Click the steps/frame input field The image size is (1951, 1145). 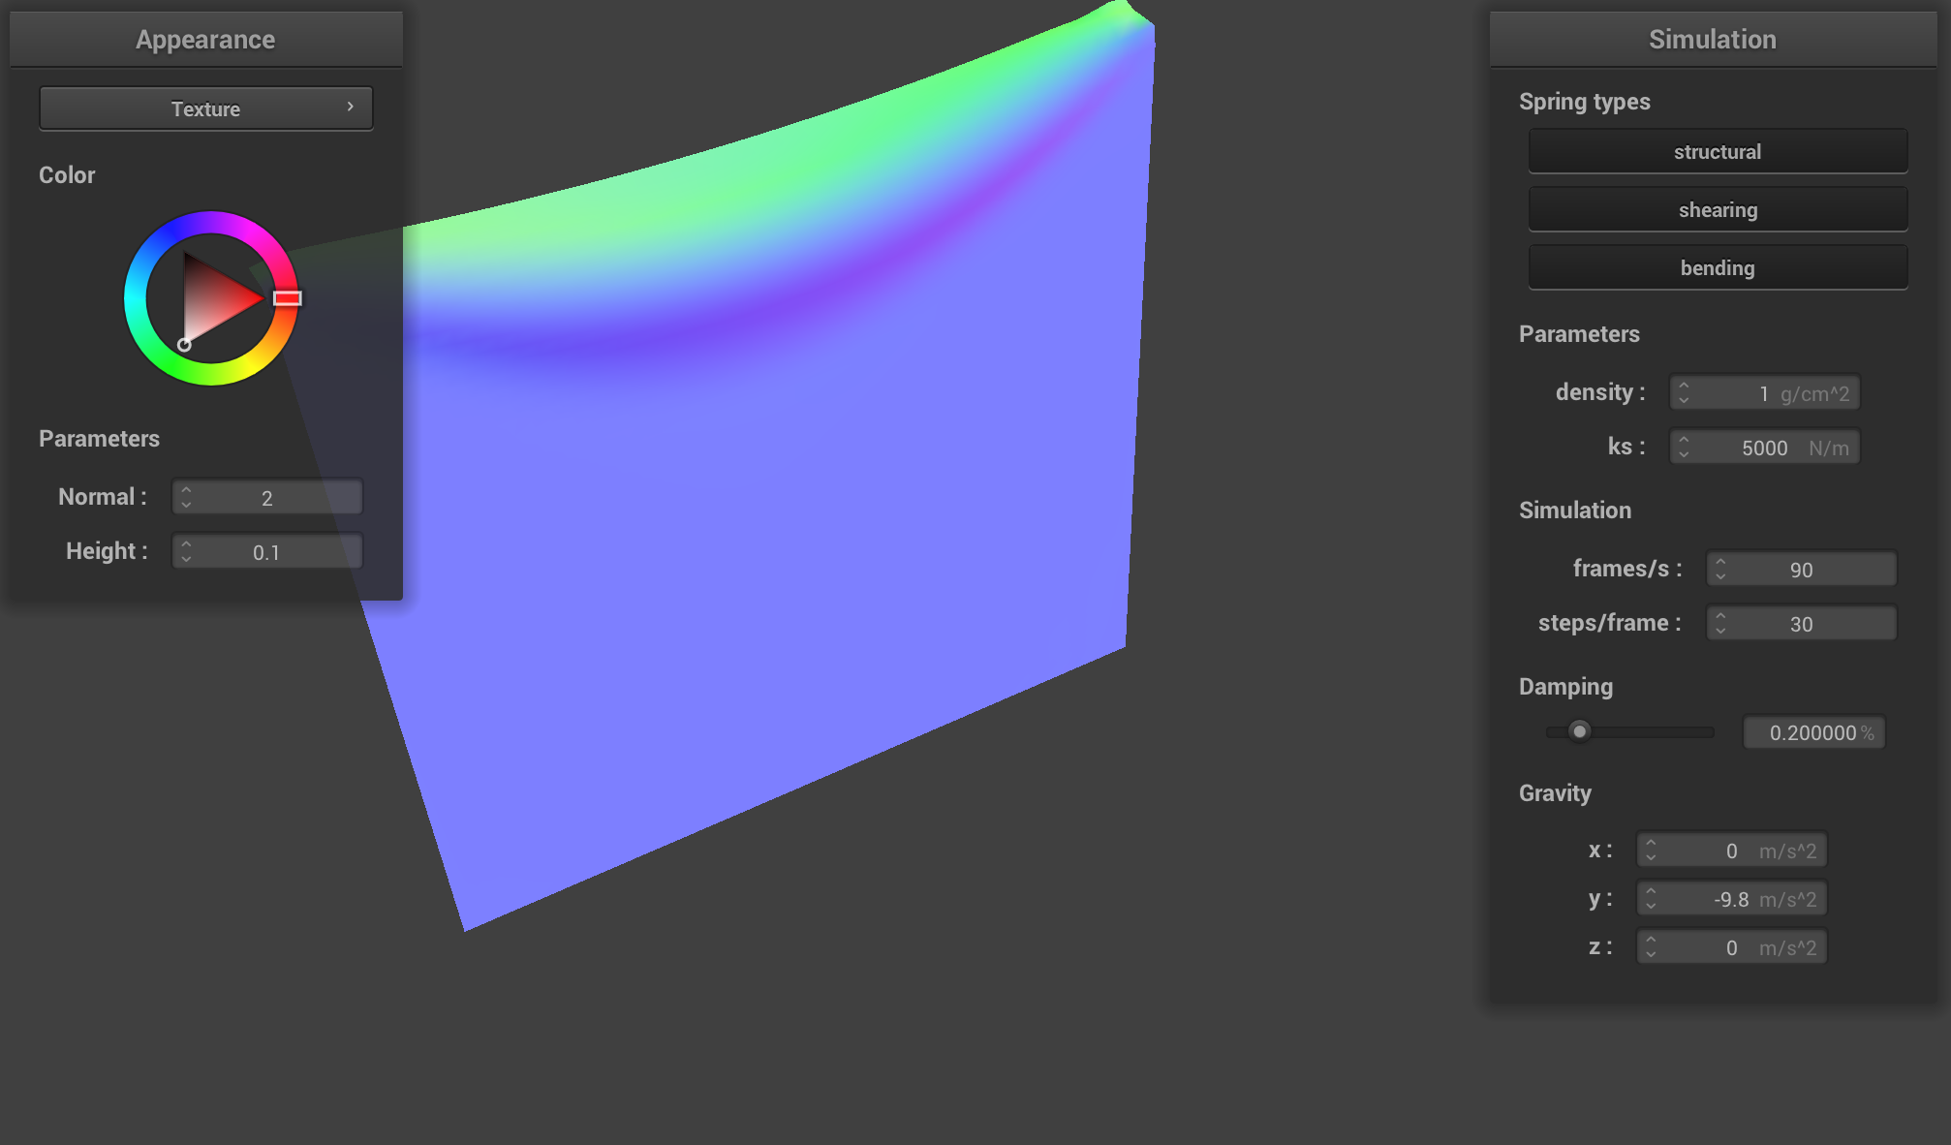(x=1801, y=623)
